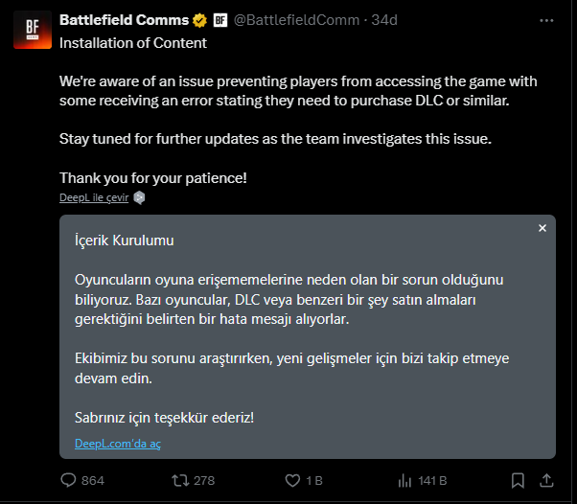
Task: Click the DeepL logo icon
Action: tap(139, 197)
